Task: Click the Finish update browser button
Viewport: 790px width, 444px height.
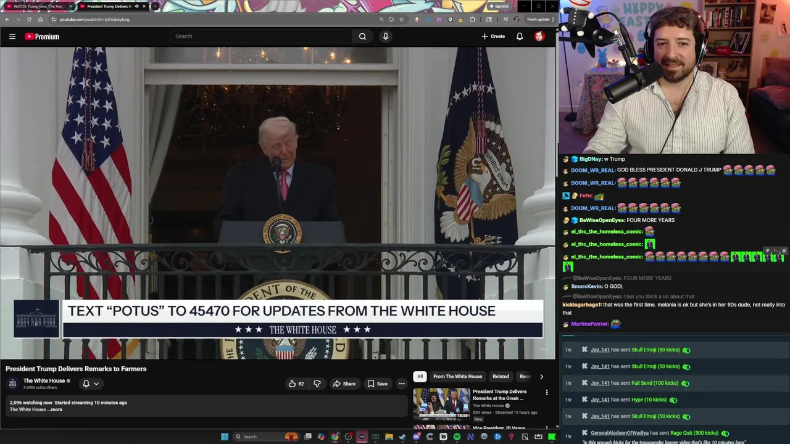Action: (539, 19)
